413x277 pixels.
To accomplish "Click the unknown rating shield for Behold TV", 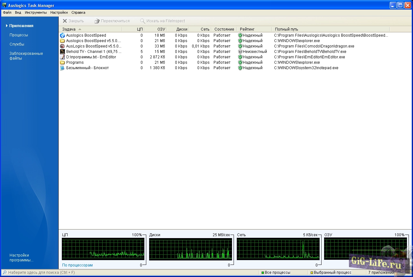I will pyautogui.click(x=240, y=52).
